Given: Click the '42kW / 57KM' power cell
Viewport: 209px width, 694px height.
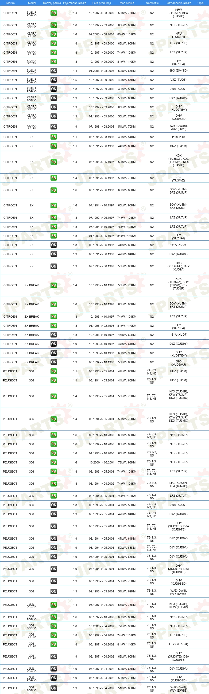Looking at the screenshot, I should click(127, 80).
